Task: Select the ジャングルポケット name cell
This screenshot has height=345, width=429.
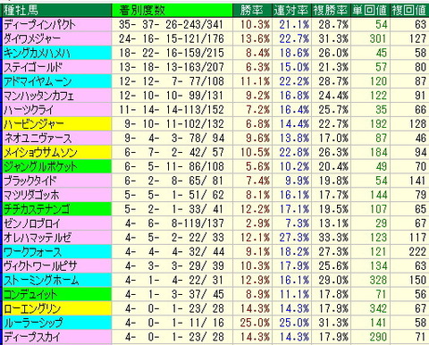Action: pos(57,166)
